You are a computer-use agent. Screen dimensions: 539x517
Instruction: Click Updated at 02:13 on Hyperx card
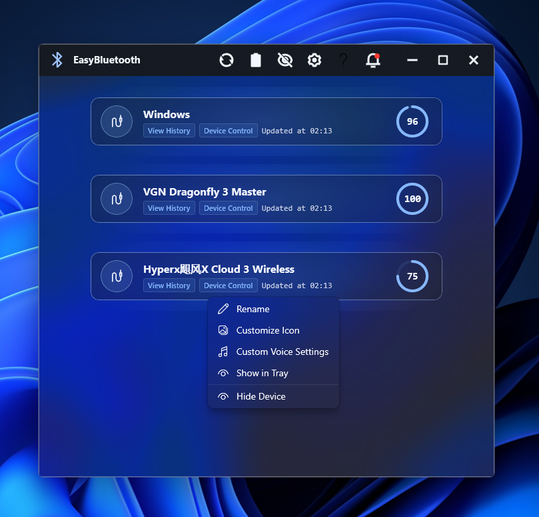tap(296, 286)
